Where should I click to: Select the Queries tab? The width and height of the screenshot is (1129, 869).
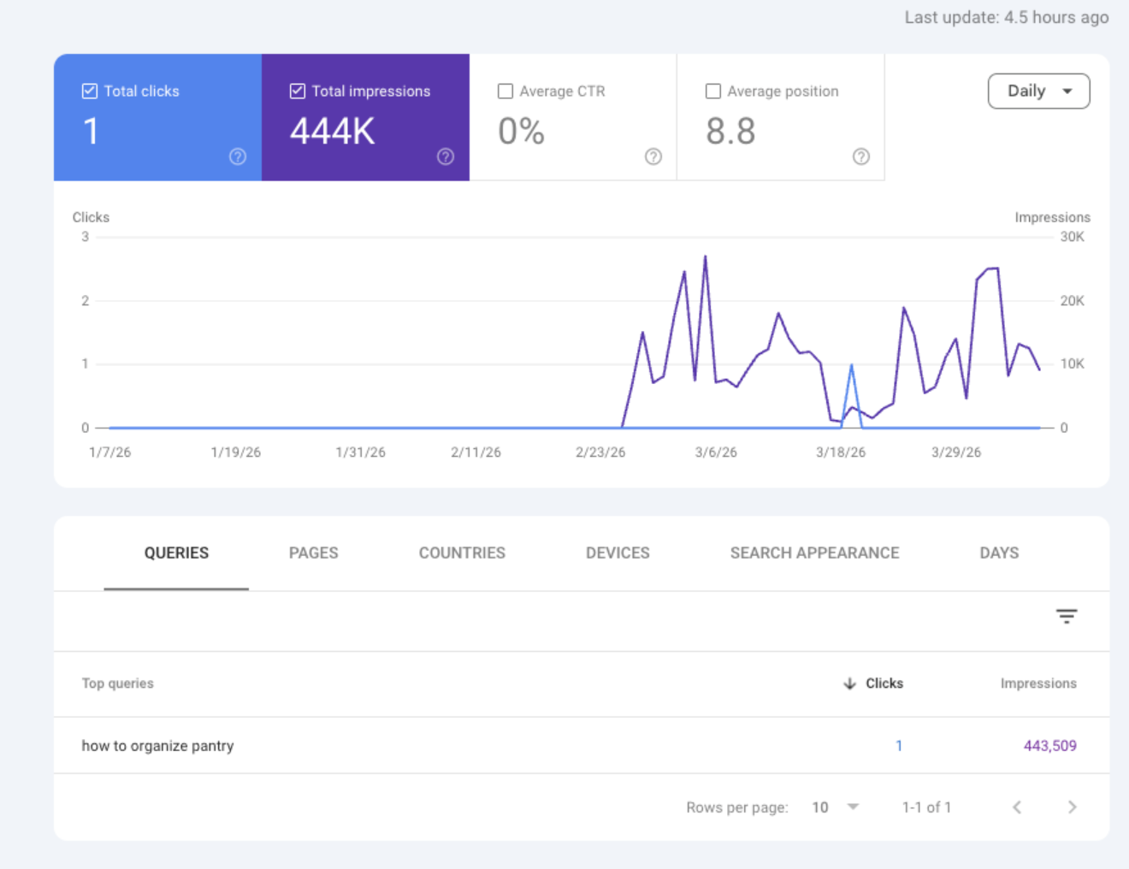tap(176, 553)
